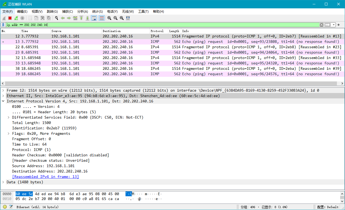Open the 捕获(C) menu

click(x=67, y=12)
